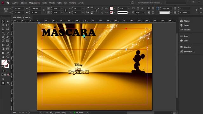Click the large Fill swatch in toolbox
Screen dimensions: 203x114
(x=4, y=62)
